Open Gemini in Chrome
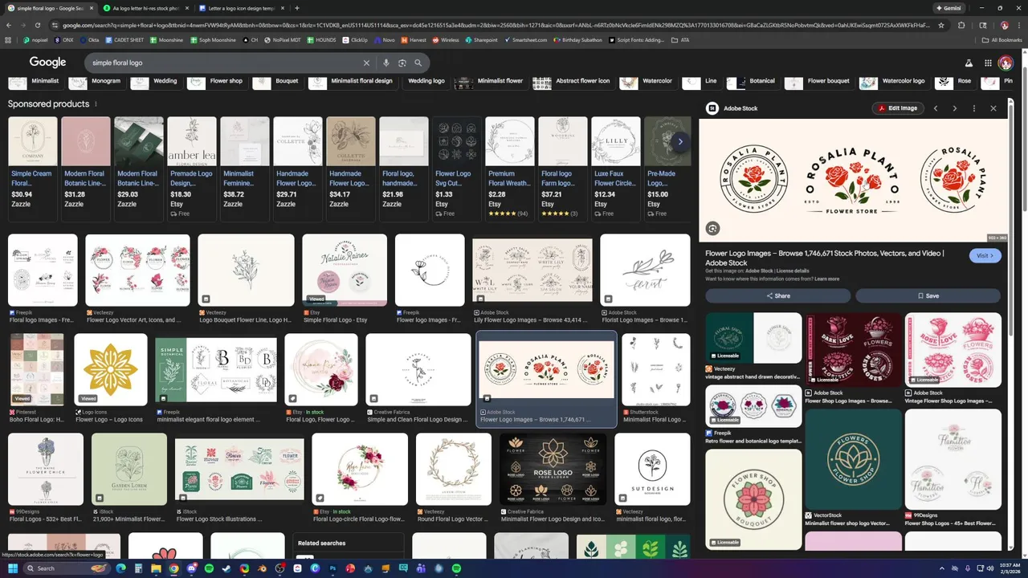This screenshot has width=1028, height=578. click(948, 8)
